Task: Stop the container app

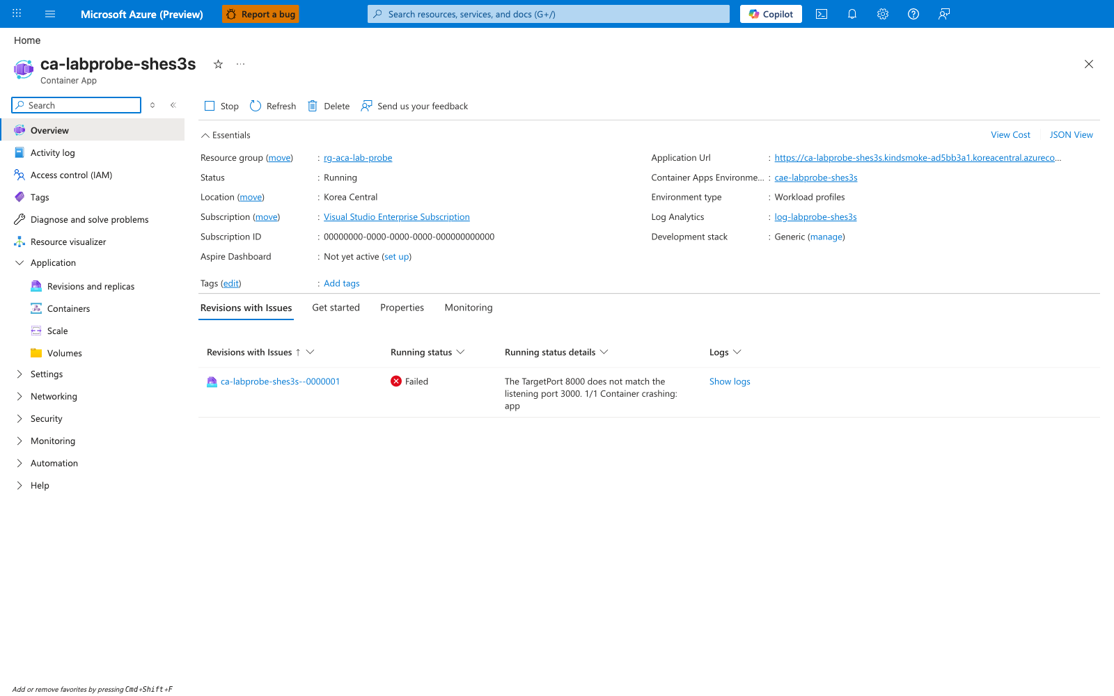Action: [x=221, y=106]
